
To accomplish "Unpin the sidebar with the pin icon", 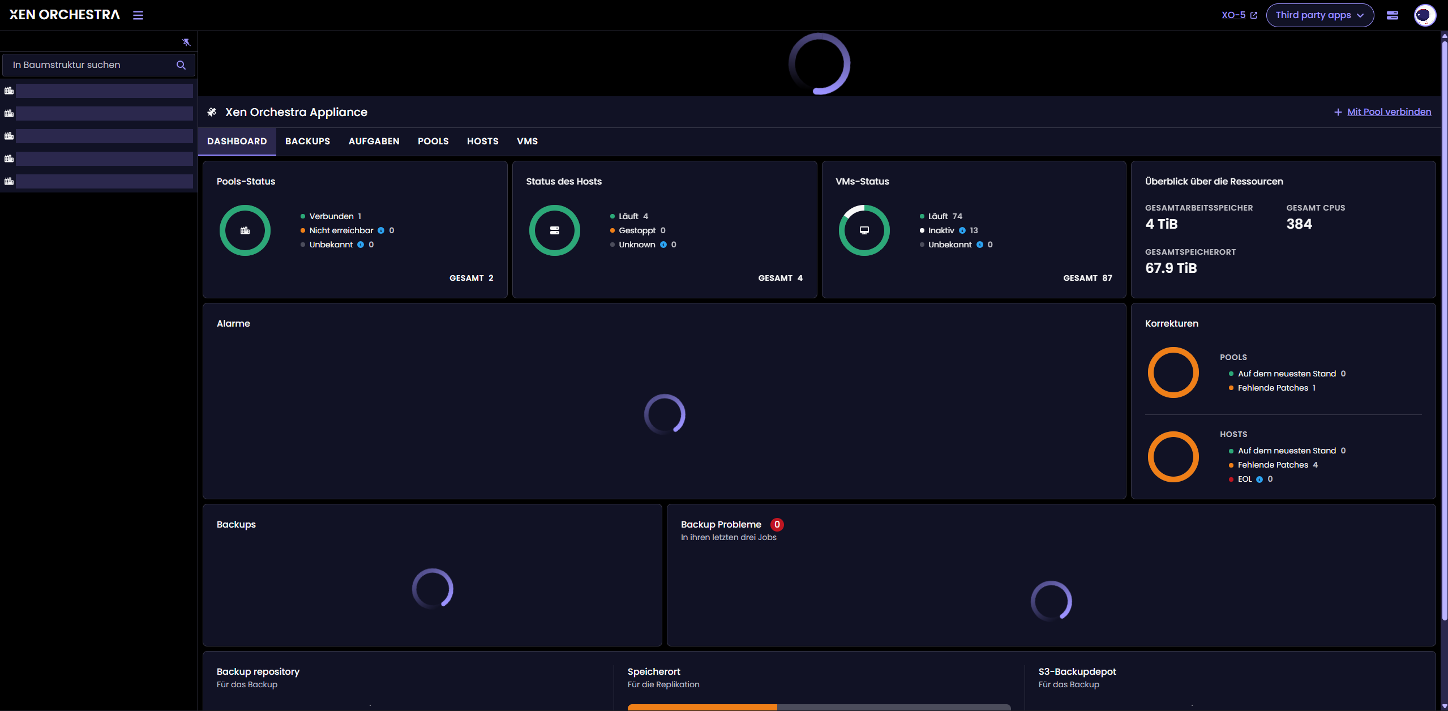I will (186, 42).
